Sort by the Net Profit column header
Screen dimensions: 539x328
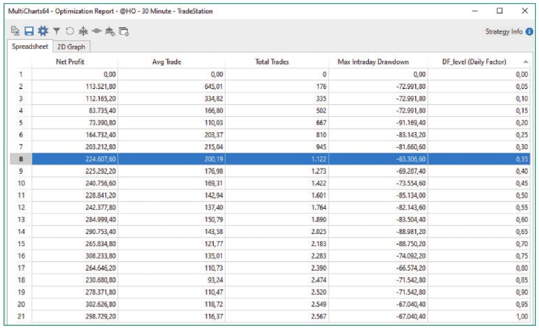(x=70, y=62)
